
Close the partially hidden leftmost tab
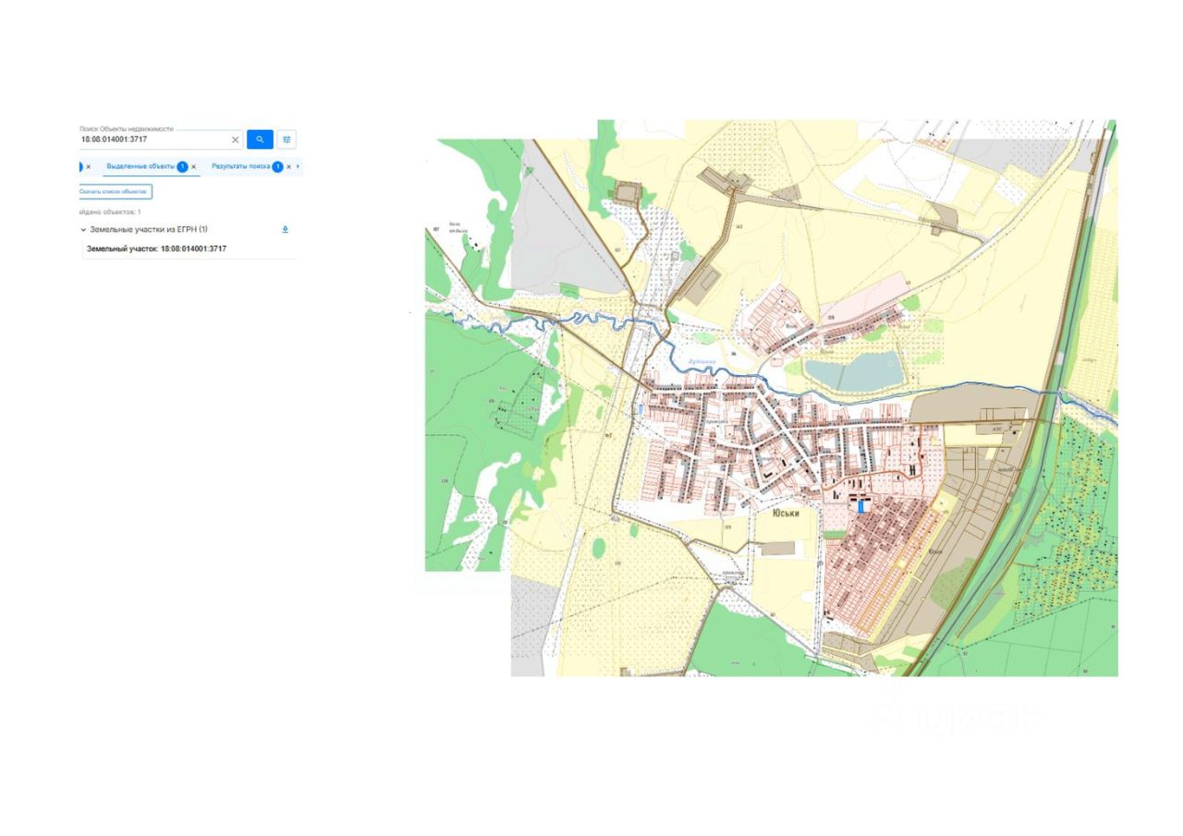point(89,167)
